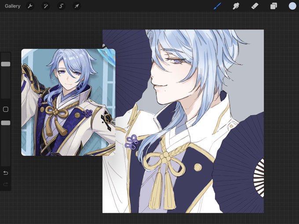Tap the square Modify button in sidebar
This screenshot has height=224, width=299.
[6, 109]
